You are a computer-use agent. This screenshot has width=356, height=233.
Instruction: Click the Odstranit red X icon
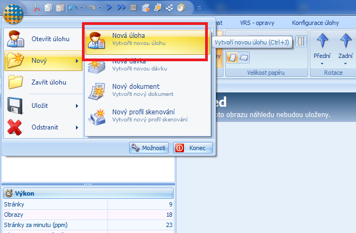point(15,127)
